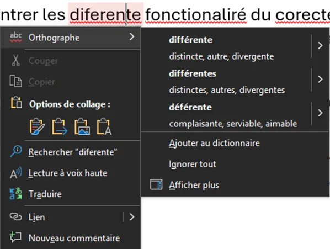Accept the suggestion "différente"
The height and width of the screenshot is (249, 330).
point(191,40)
